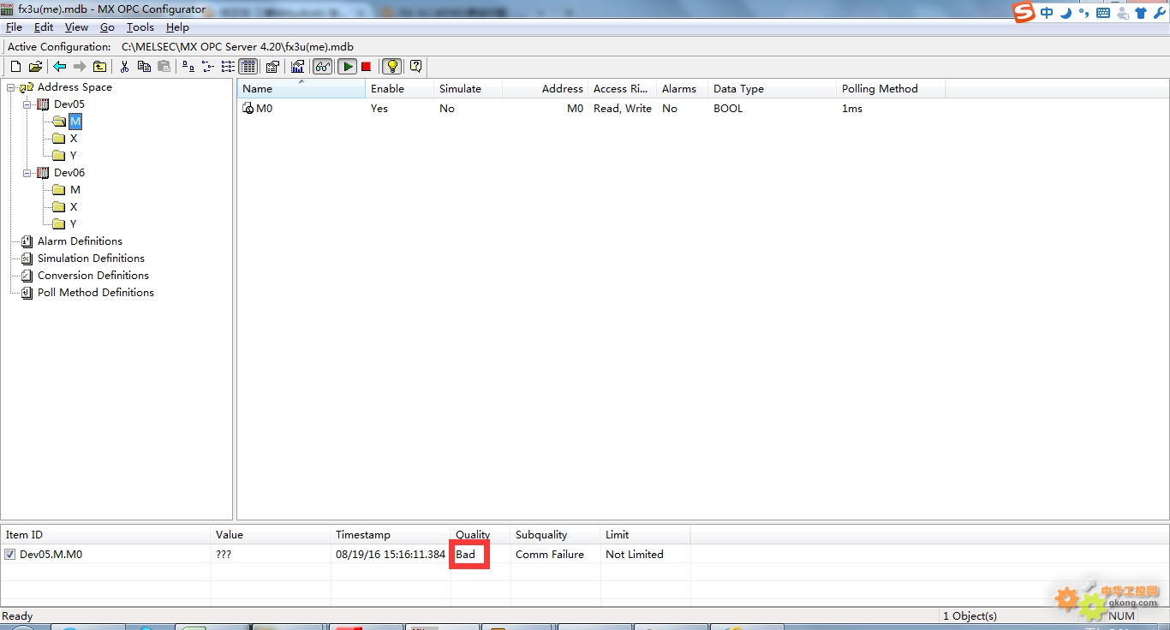The width and height of the screenshot is (1170, 630).
Task: Toggle the light bulb toolbar icon
Action: pyautogui.click(x=391, y=67)
